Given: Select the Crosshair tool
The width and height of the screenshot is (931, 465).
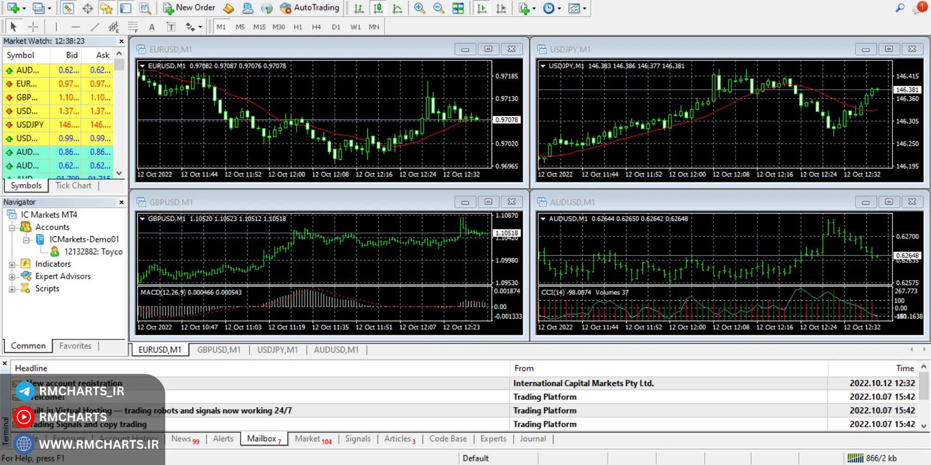Looking at the screenshot, I should [33, 27].
